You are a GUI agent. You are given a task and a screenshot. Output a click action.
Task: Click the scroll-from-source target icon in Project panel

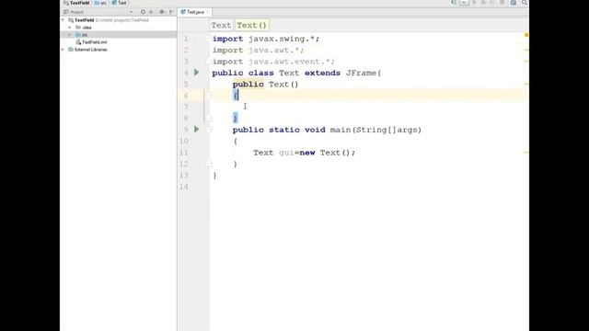pyautogui.click(x=143, y=12)
